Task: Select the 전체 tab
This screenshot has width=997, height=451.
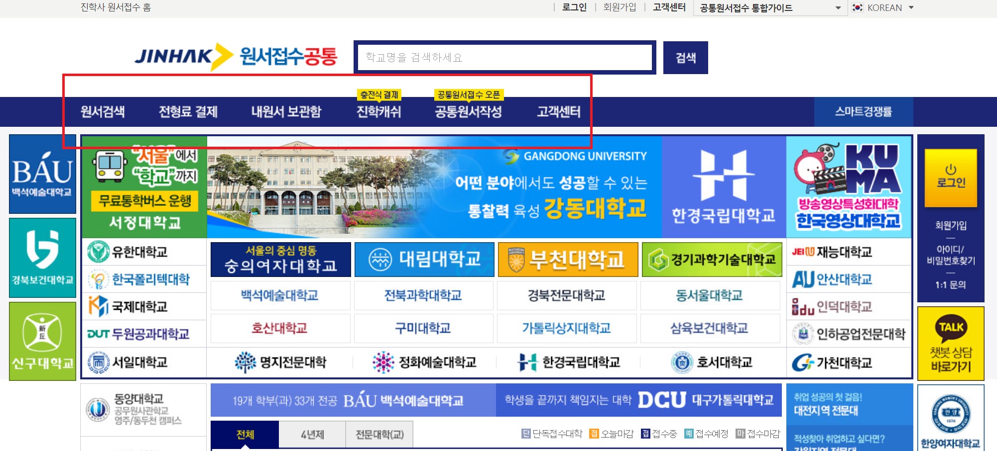Action: [x=245, y=435]
